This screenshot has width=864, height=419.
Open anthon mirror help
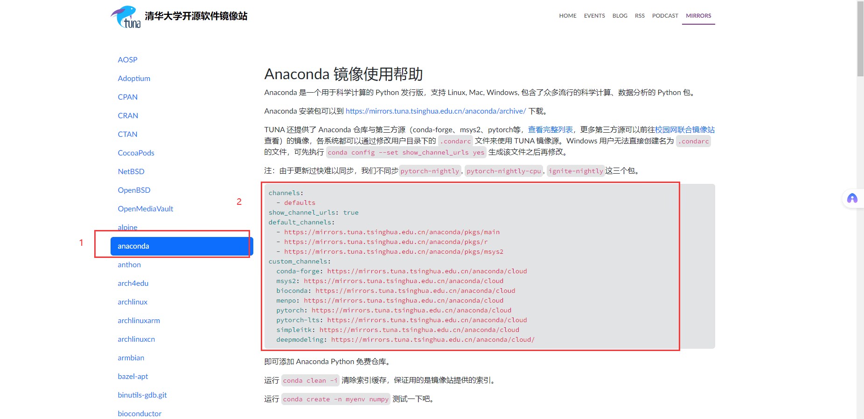[x=129, y=264]
